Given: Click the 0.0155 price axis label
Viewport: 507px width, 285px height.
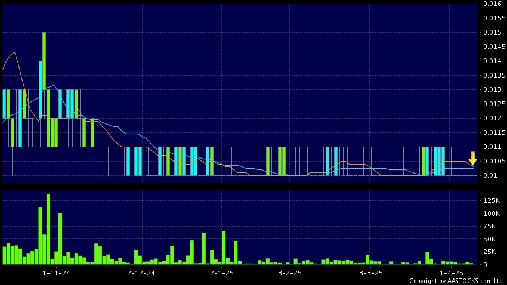Looking at the screenshot, I should pos(494,18).
